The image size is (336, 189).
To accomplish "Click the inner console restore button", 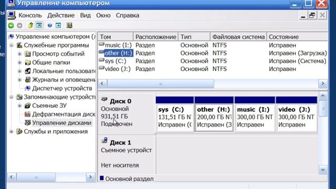I will (312, 15).
